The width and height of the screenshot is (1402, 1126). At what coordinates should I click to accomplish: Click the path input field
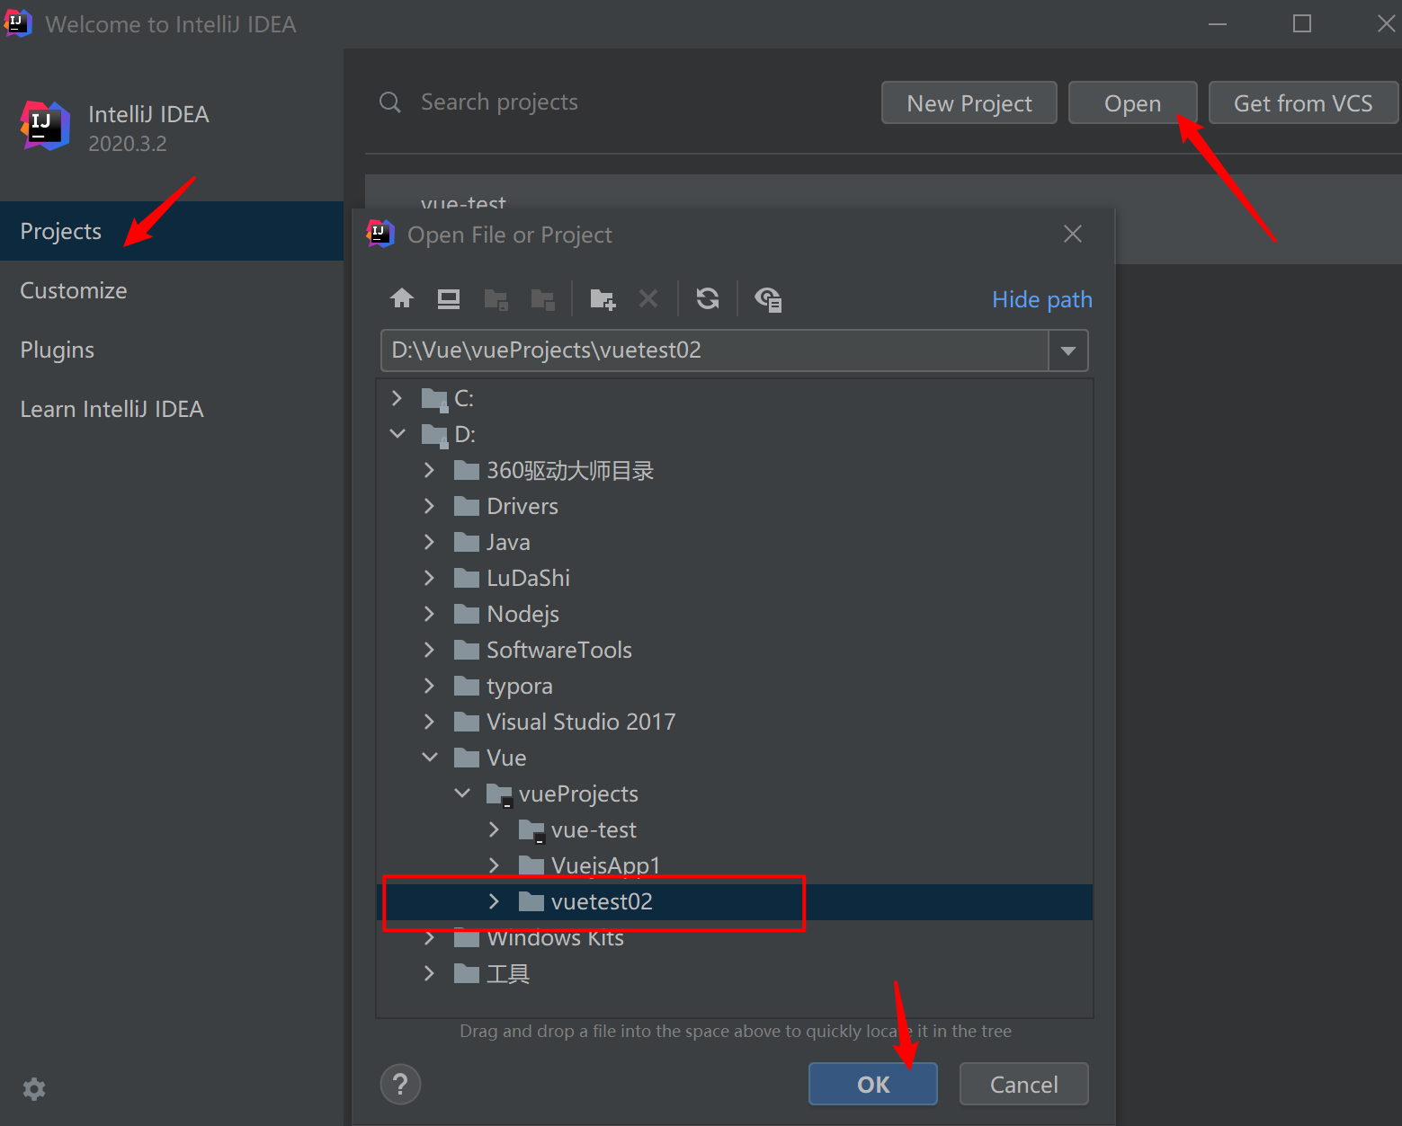(x=715, y=350)
